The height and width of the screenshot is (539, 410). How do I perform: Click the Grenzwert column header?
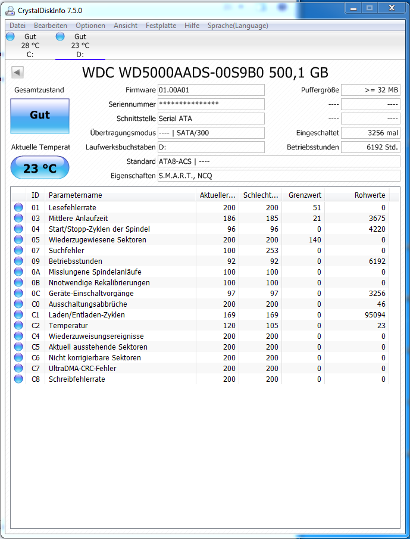point(303,195)
